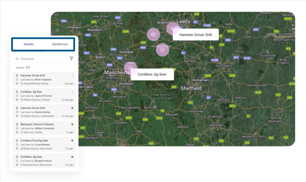Image resolution: width=306 pixels, height=182 pixels.
Task: Click the search magnifier icon
Action: pyautogui.click(x=17, y=58)
